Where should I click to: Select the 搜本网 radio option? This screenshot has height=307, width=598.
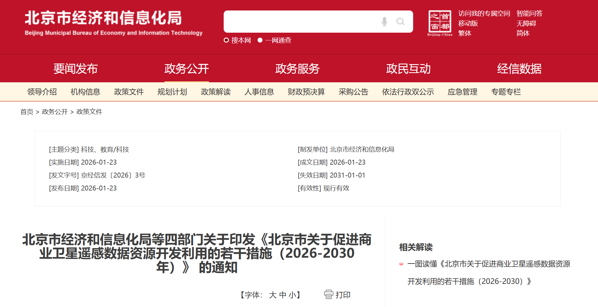[x=226, y=40]
